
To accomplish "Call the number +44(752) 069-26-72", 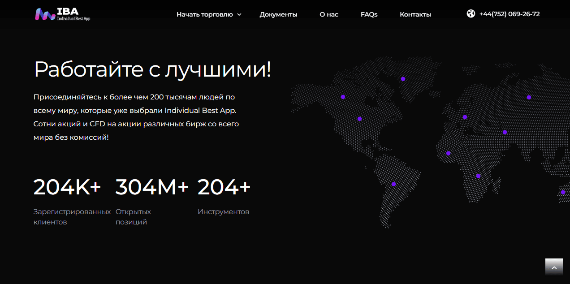I will click(x=510, y=14).
